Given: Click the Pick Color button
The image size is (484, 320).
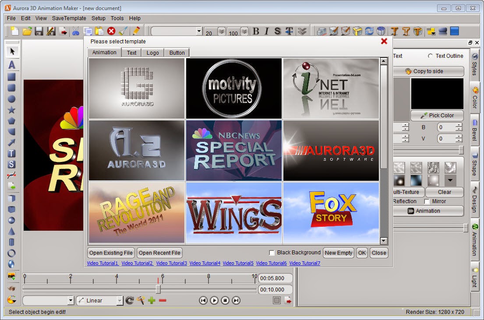Looking at the screenshot, I should click(437, 116).
